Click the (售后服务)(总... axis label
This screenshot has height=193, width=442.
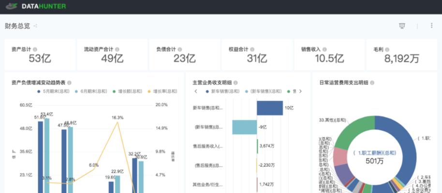tap(208, 165)
